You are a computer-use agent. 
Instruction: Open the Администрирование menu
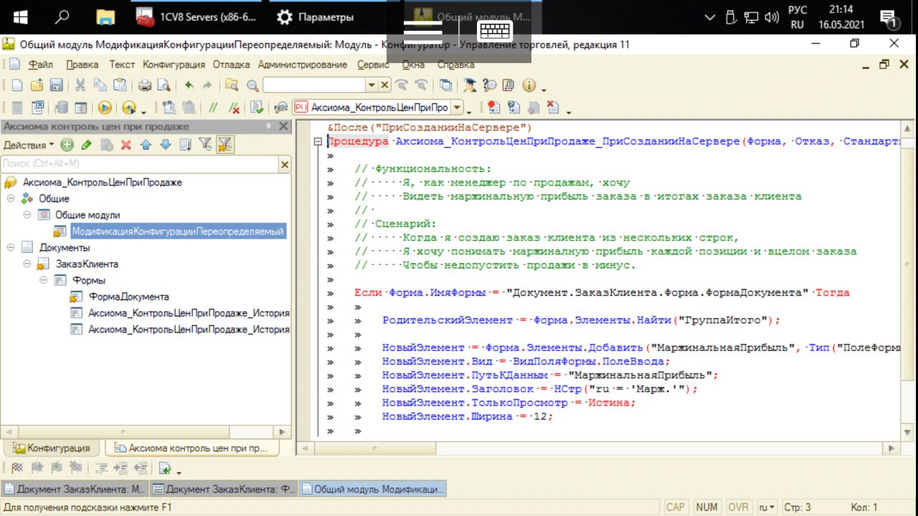(303, 64)
